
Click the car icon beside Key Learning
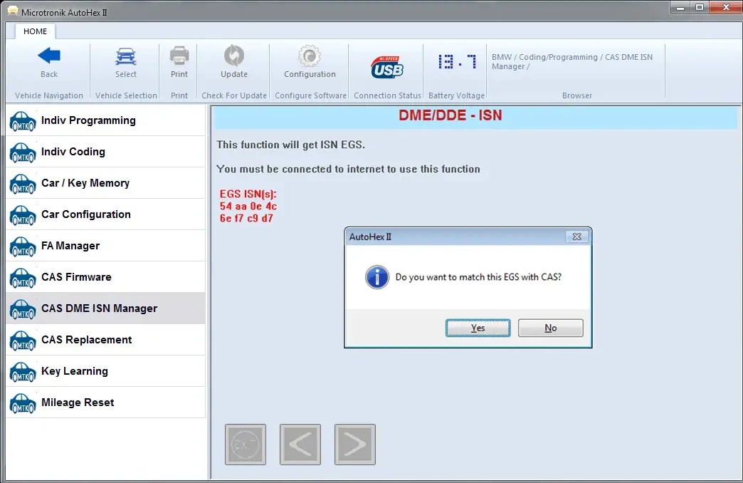pyautogui.click(x=23, y=371)
